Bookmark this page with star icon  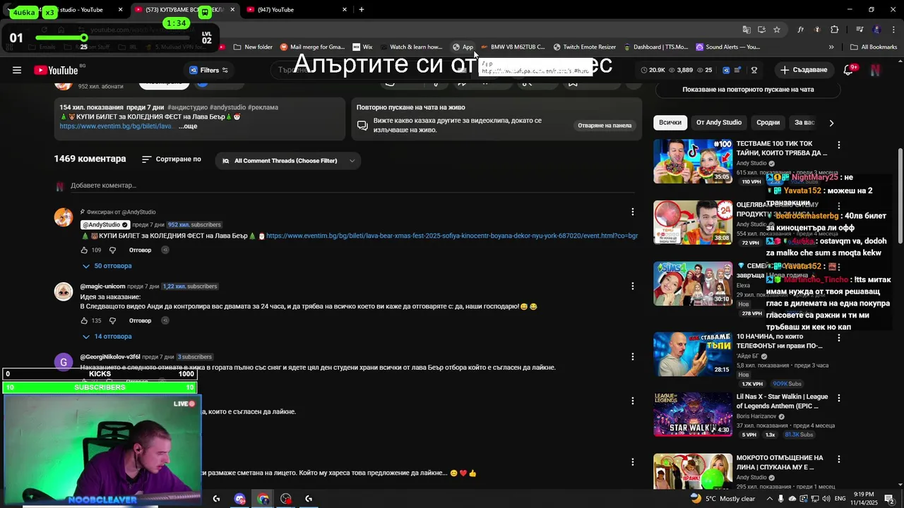777,30
